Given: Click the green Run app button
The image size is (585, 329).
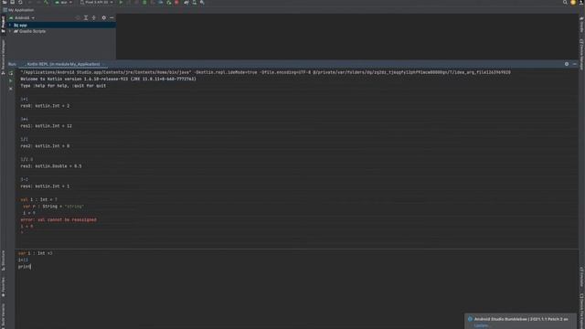Looking at the screenshot, I should (x=121, y=2).
